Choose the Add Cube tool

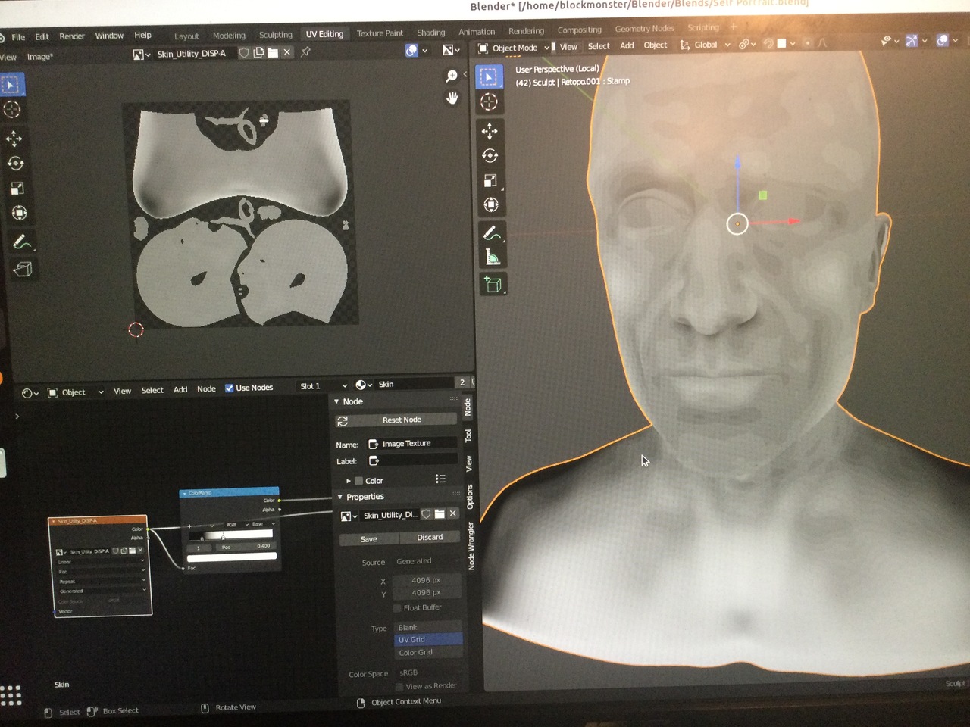tap(492, 285)
